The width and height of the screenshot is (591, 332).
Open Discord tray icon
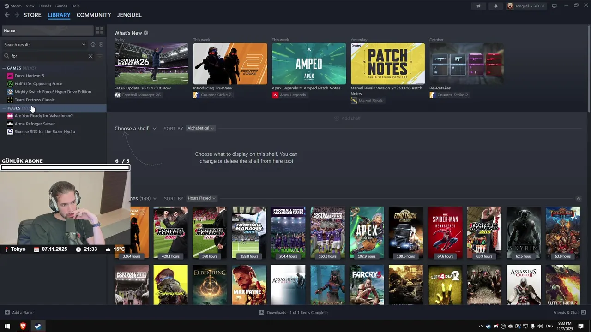[496, 326]
